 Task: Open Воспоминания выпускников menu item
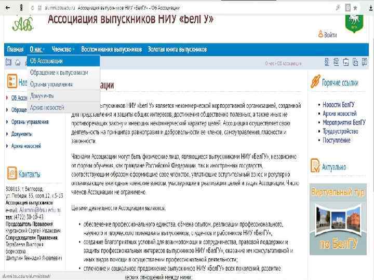111,49
